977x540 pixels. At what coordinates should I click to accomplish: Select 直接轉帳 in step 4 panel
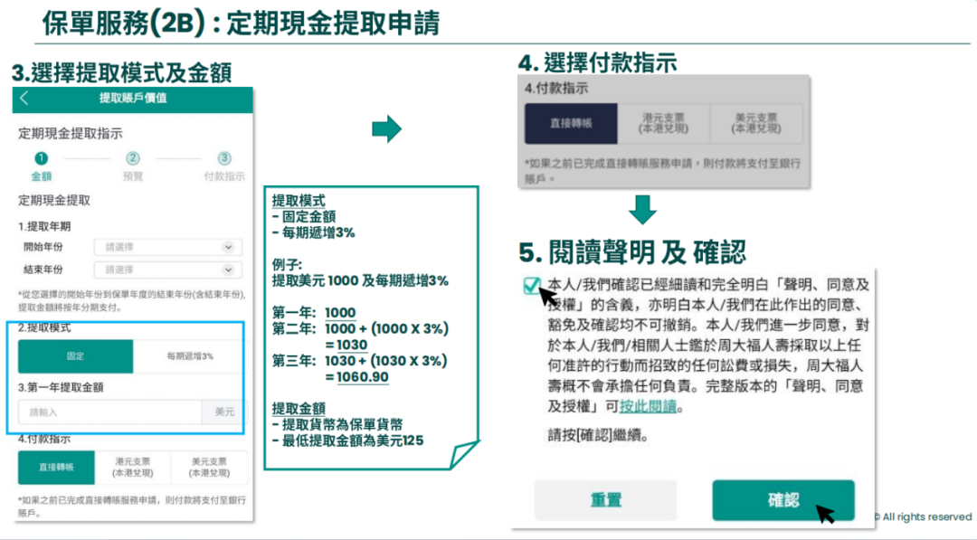point(571,124)
